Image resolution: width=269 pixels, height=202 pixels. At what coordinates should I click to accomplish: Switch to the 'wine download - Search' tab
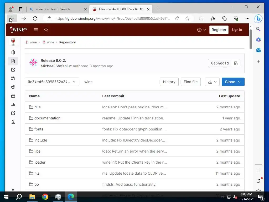pyautogui.click(x=58, y=9)
